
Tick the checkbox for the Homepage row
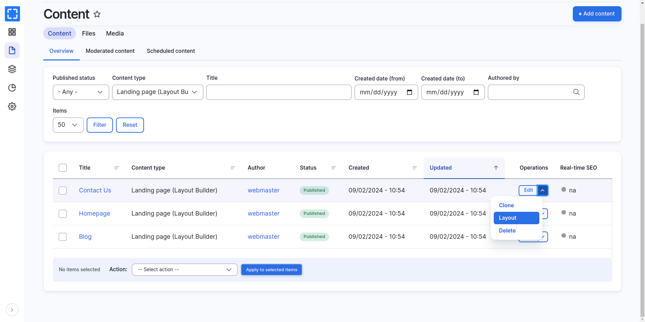point(62,214)
